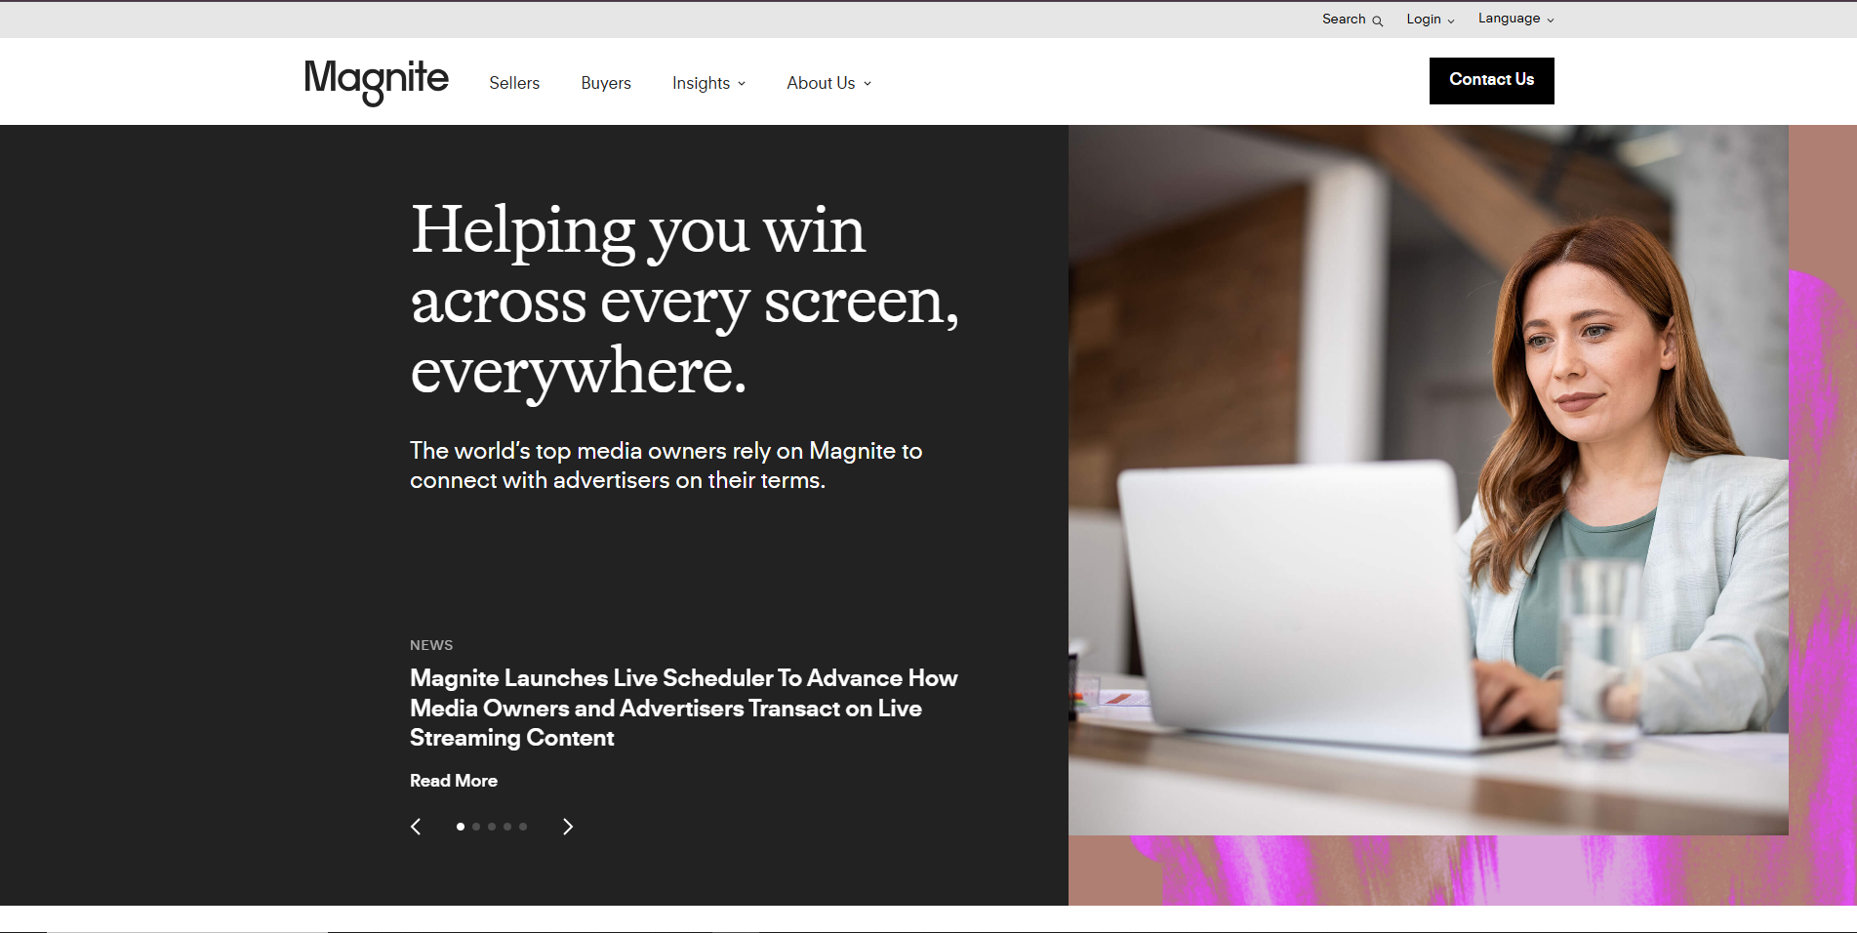Open the Buyers menu item
The height and width of the screenshot is (933, 1857).
606,83
